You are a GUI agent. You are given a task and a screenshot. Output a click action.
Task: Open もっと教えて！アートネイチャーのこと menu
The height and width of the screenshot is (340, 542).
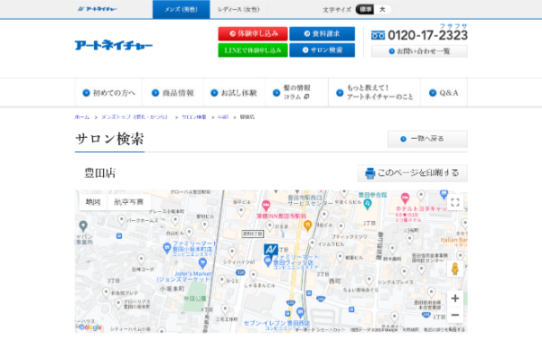[374, 93]
